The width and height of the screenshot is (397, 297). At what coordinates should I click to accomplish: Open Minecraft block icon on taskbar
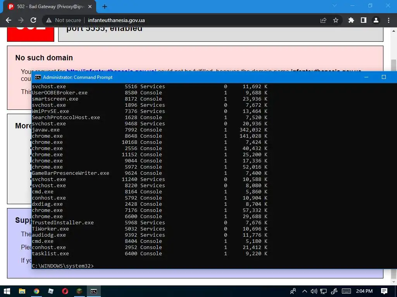click(x=79, y=291)
